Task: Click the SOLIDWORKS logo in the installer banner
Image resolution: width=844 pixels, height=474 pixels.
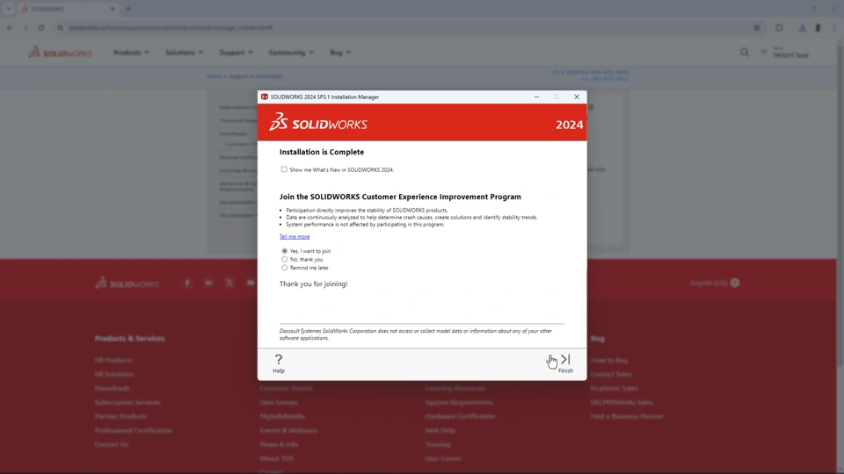Action: [318, 123]
